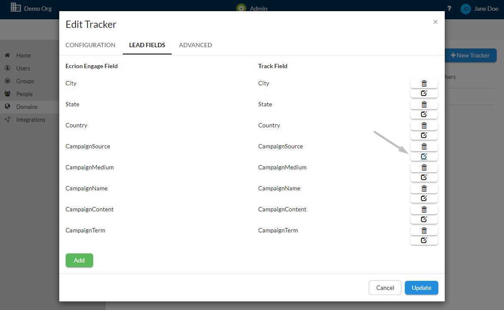504x310 pixels.
Task: Click the Update button
Action: click(x=422, y=288)
